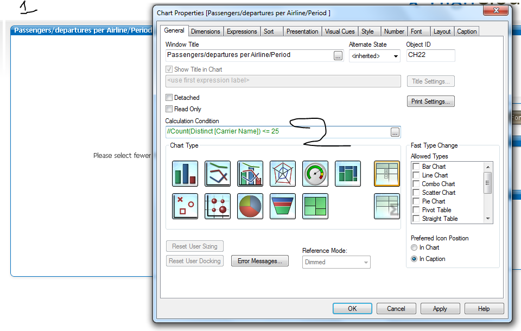
Task: Choose In Chart icon position
Action: click(x=414, y=247)
